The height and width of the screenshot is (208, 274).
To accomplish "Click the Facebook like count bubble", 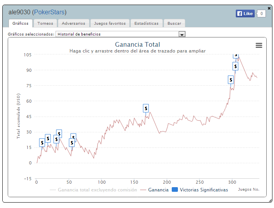I will coord(261,14).
